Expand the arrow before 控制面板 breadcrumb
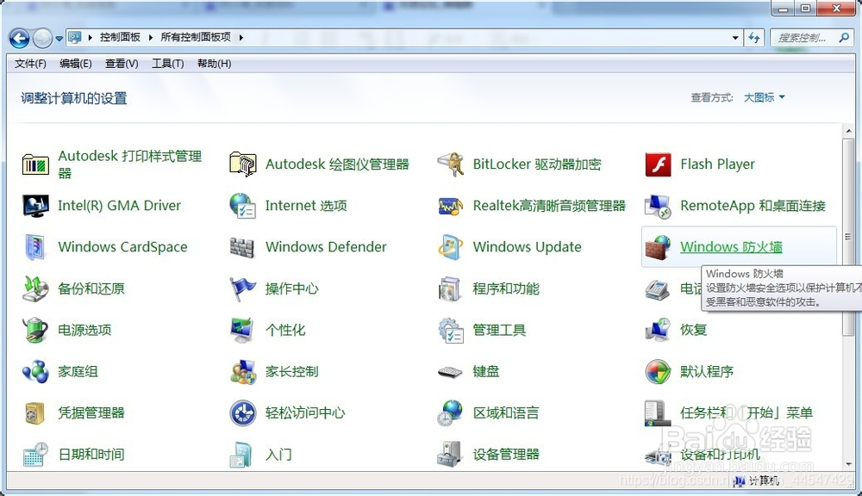The height and width of the screenshot is (496, 862). pos(91,37)
